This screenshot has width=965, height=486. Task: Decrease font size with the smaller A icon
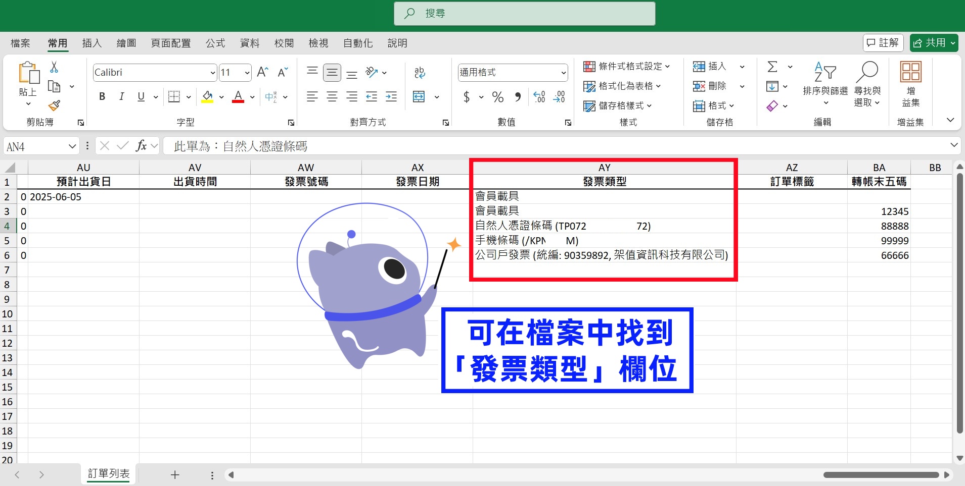(x=283, y=72)
